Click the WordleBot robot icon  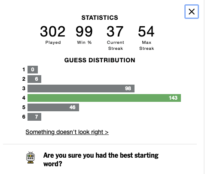pos(31,158)
